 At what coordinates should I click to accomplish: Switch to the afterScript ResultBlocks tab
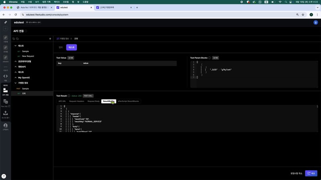pyautogui.click(x=128, y=101)
